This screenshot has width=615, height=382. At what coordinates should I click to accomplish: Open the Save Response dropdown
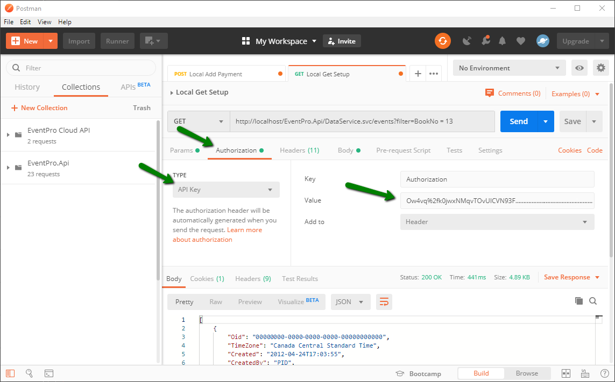(571, 277)
